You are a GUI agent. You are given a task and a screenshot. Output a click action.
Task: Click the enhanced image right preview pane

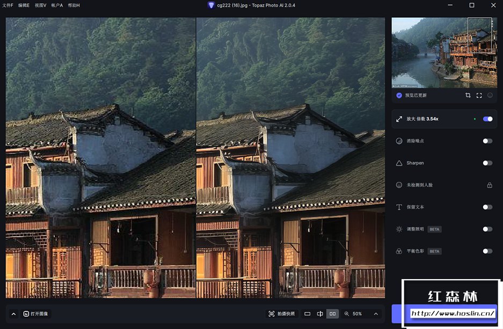290,158
